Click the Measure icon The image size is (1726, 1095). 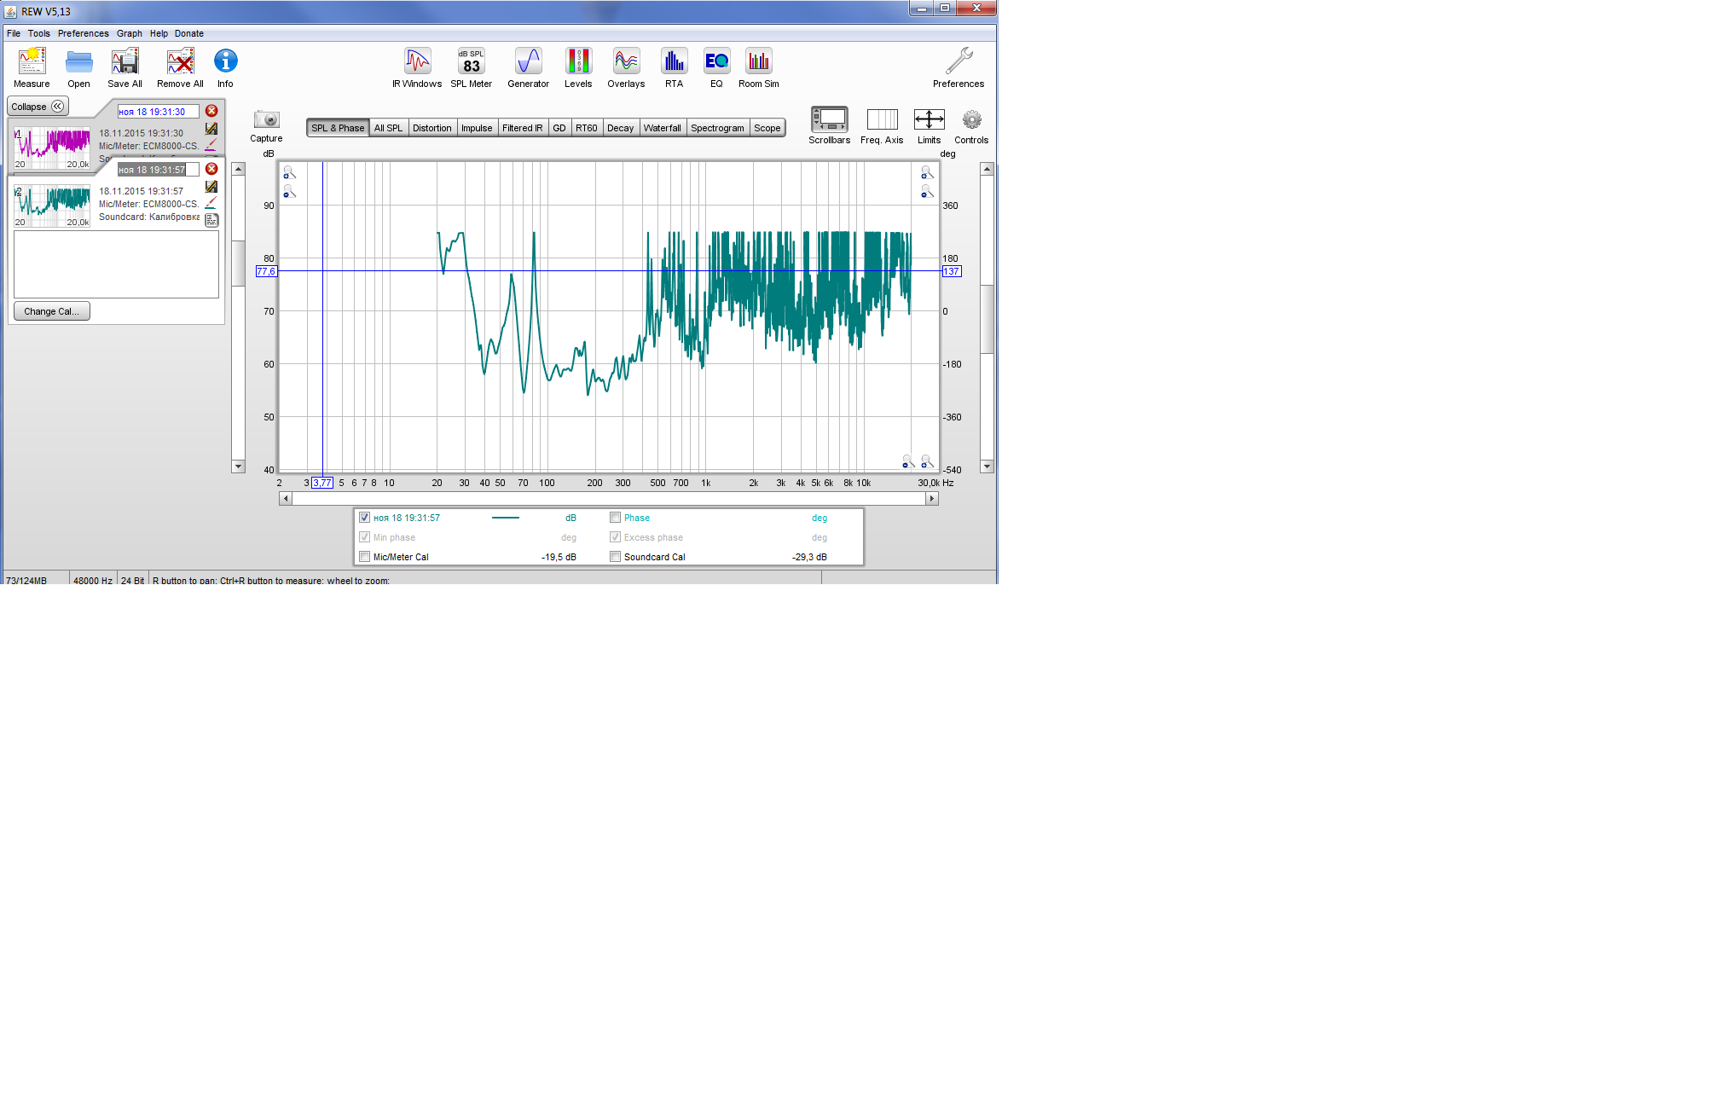(32, 61)
